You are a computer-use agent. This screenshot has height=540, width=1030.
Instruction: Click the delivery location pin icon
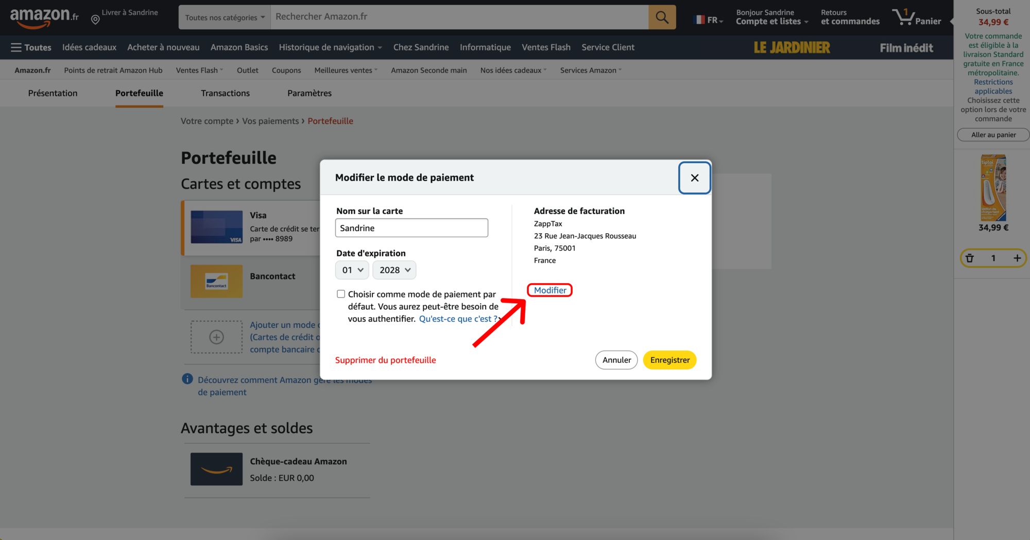point(95,20)
